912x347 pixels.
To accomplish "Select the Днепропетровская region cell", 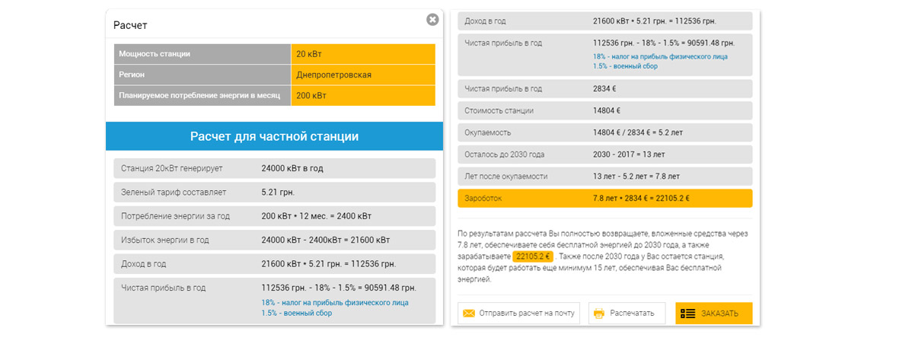I will [x=363, y=75].
